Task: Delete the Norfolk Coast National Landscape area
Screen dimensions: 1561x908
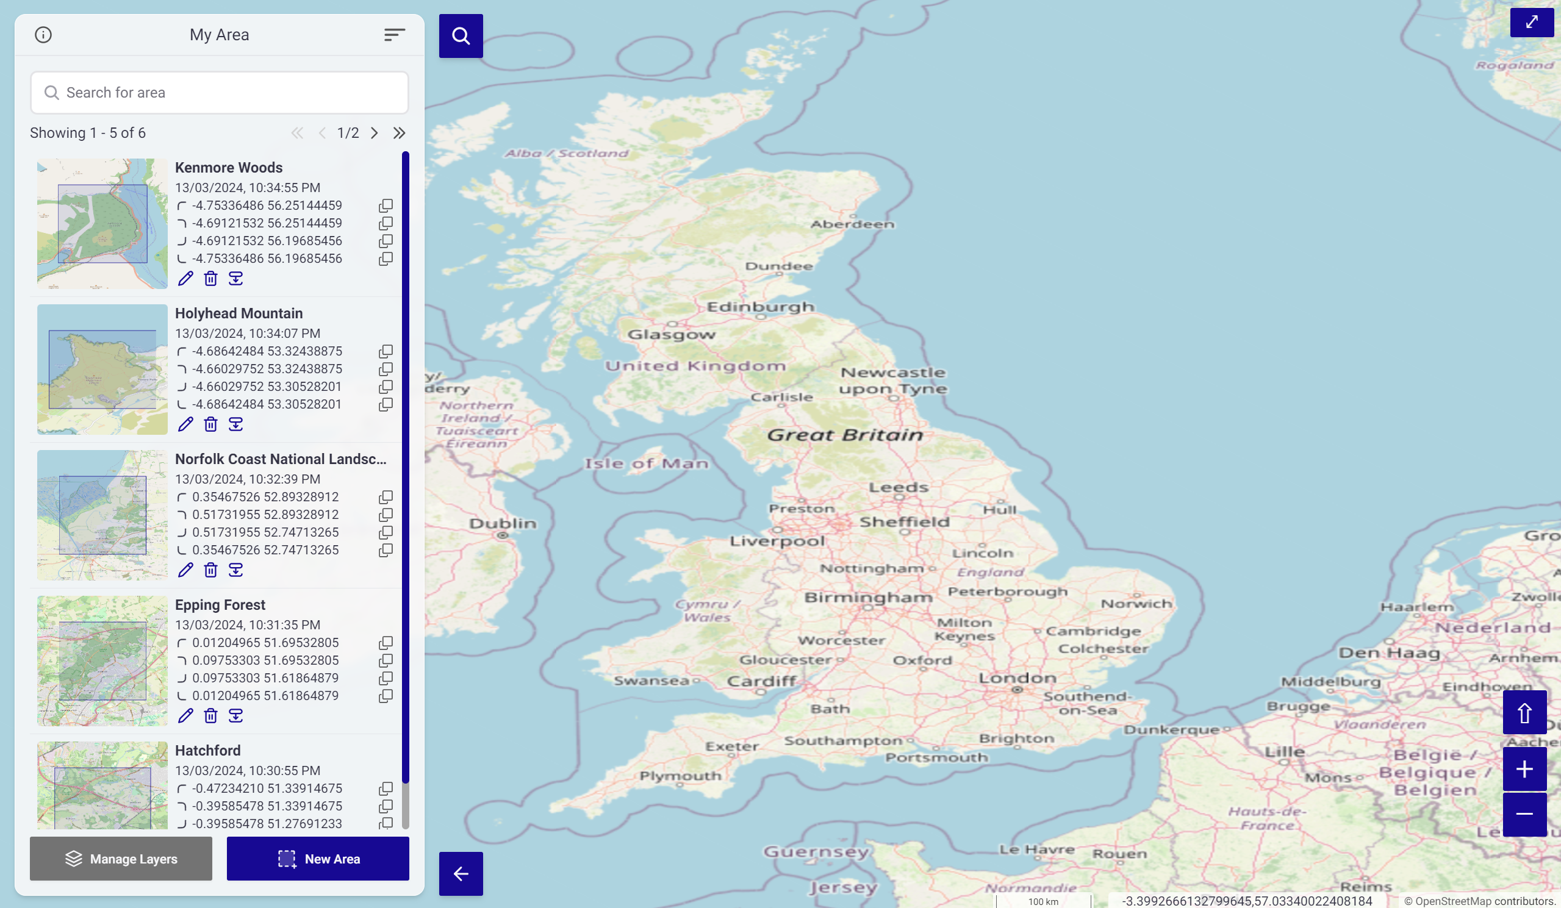Action: click(210, 569)
